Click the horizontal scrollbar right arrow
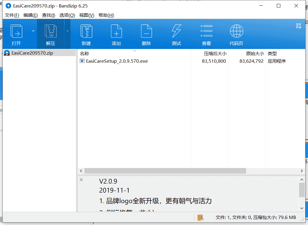 click(302, 171)
